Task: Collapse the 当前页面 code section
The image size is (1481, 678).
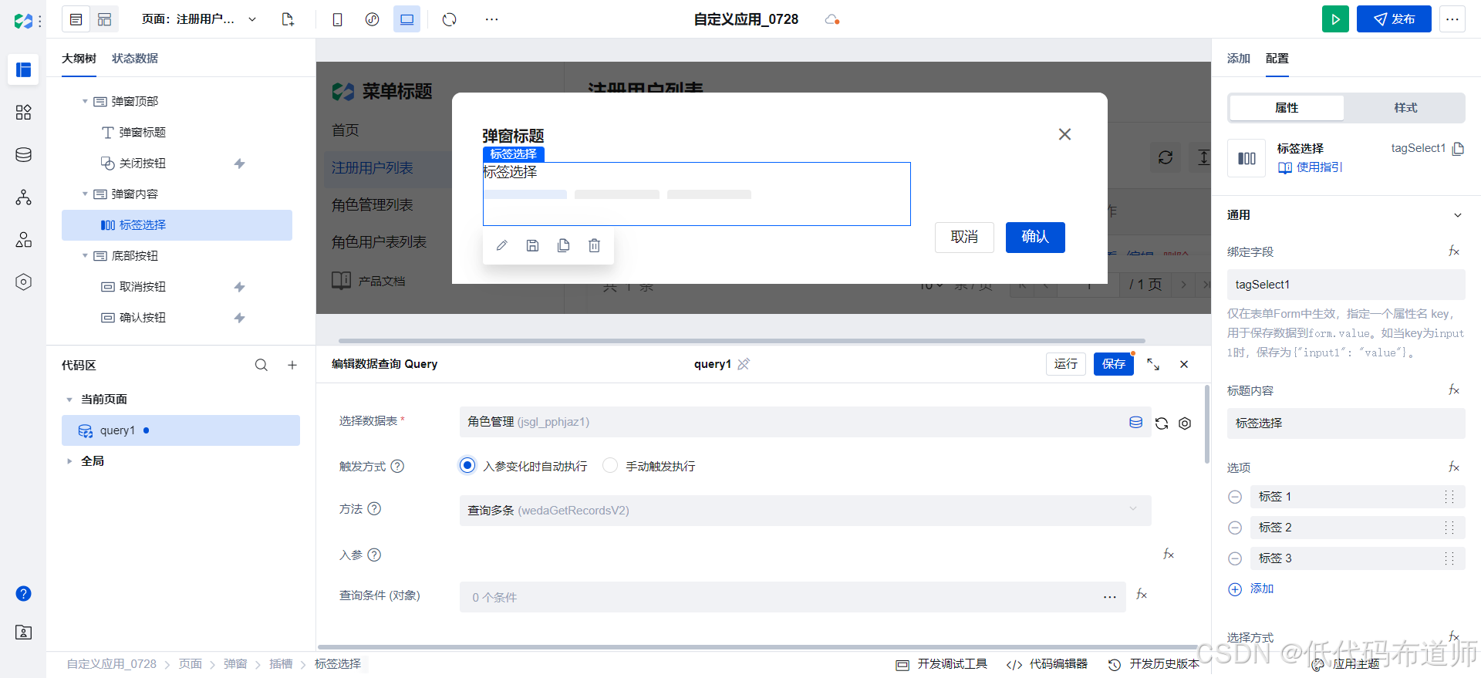Action: click(69, 400)
